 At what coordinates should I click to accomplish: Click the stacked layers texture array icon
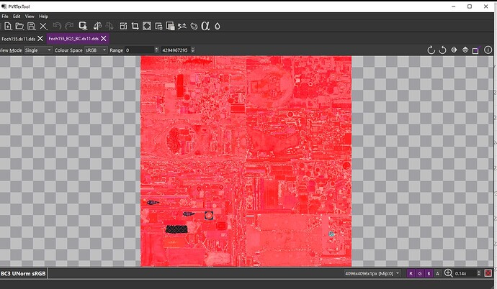[170, 27]
